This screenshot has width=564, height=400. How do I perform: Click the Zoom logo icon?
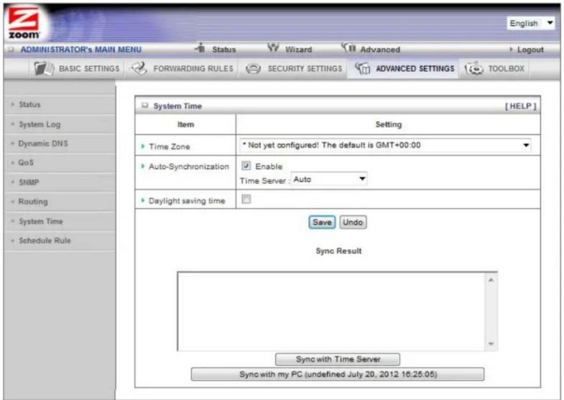point(24,23)
